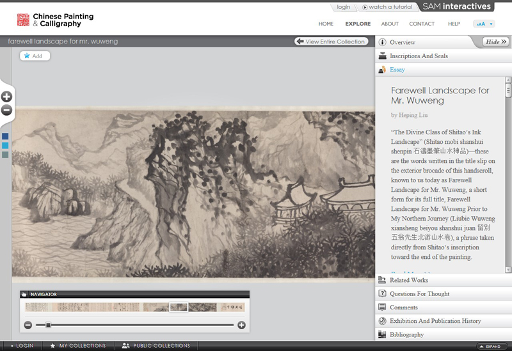The height and width of the screenshot is (351, 512).
Task: Click the Comments list icon
Action: [x=382, y=308]
